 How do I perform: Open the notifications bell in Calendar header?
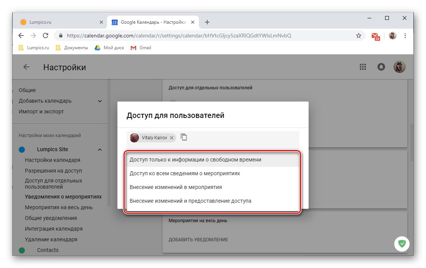click(x=381, y=67)
